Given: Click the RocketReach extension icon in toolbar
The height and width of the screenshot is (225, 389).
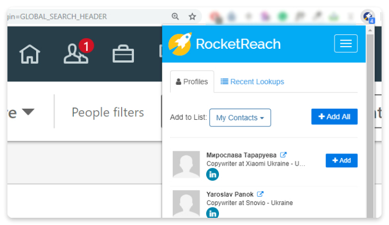Looking at the screenshot, I should pos(368,17).
